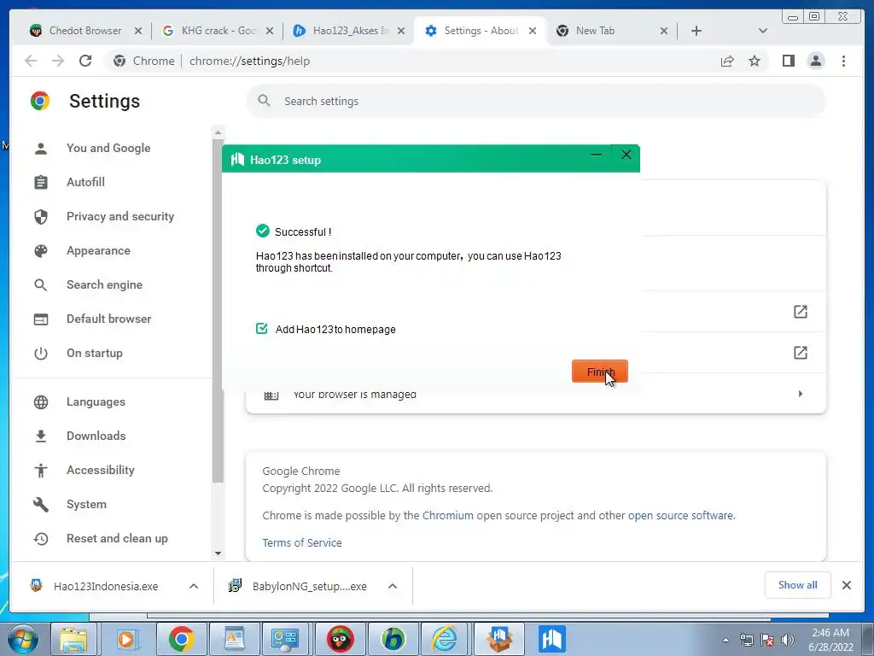Go to Privacy and security settings
Image resolution: width=874 pixels, height=656 pixels.
119,216
